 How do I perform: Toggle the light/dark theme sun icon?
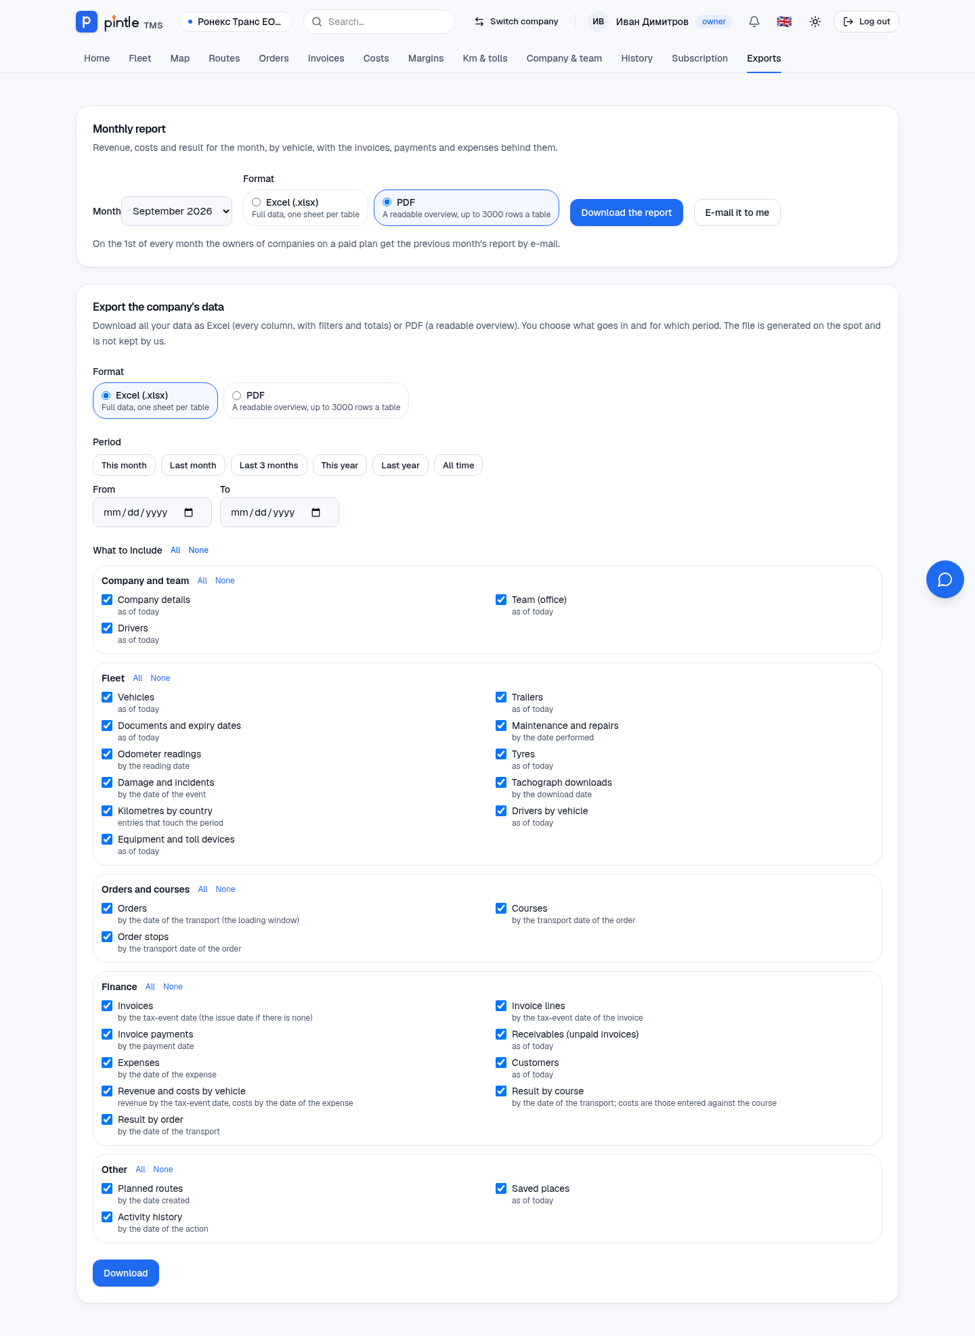click(x=815, y=22)
